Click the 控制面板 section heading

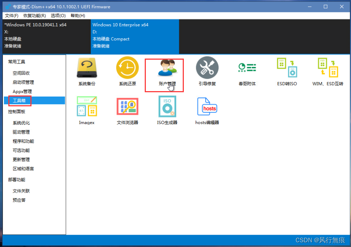(x=17, y=112)
